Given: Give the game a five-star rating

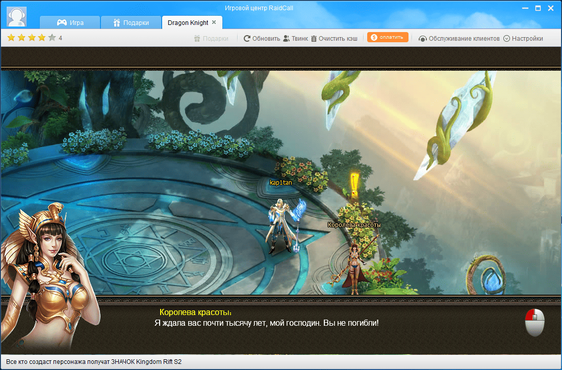Looking at the screenshot, I should (53, 38).
